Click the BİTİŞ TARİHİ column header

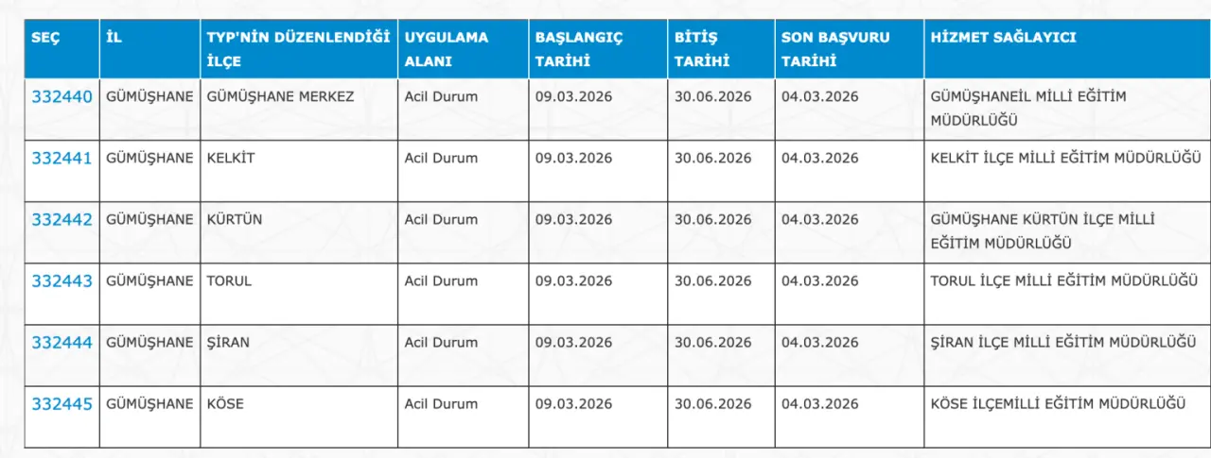pos(696,49)
